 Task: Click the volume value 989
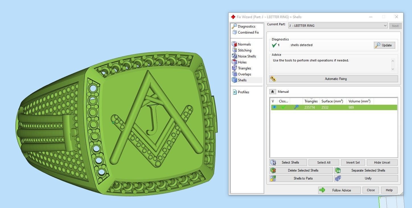point(351,108)
